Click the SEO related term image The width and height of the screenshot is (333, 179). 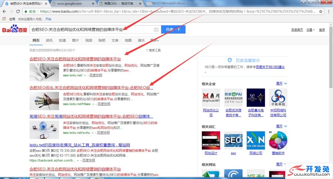233,141
